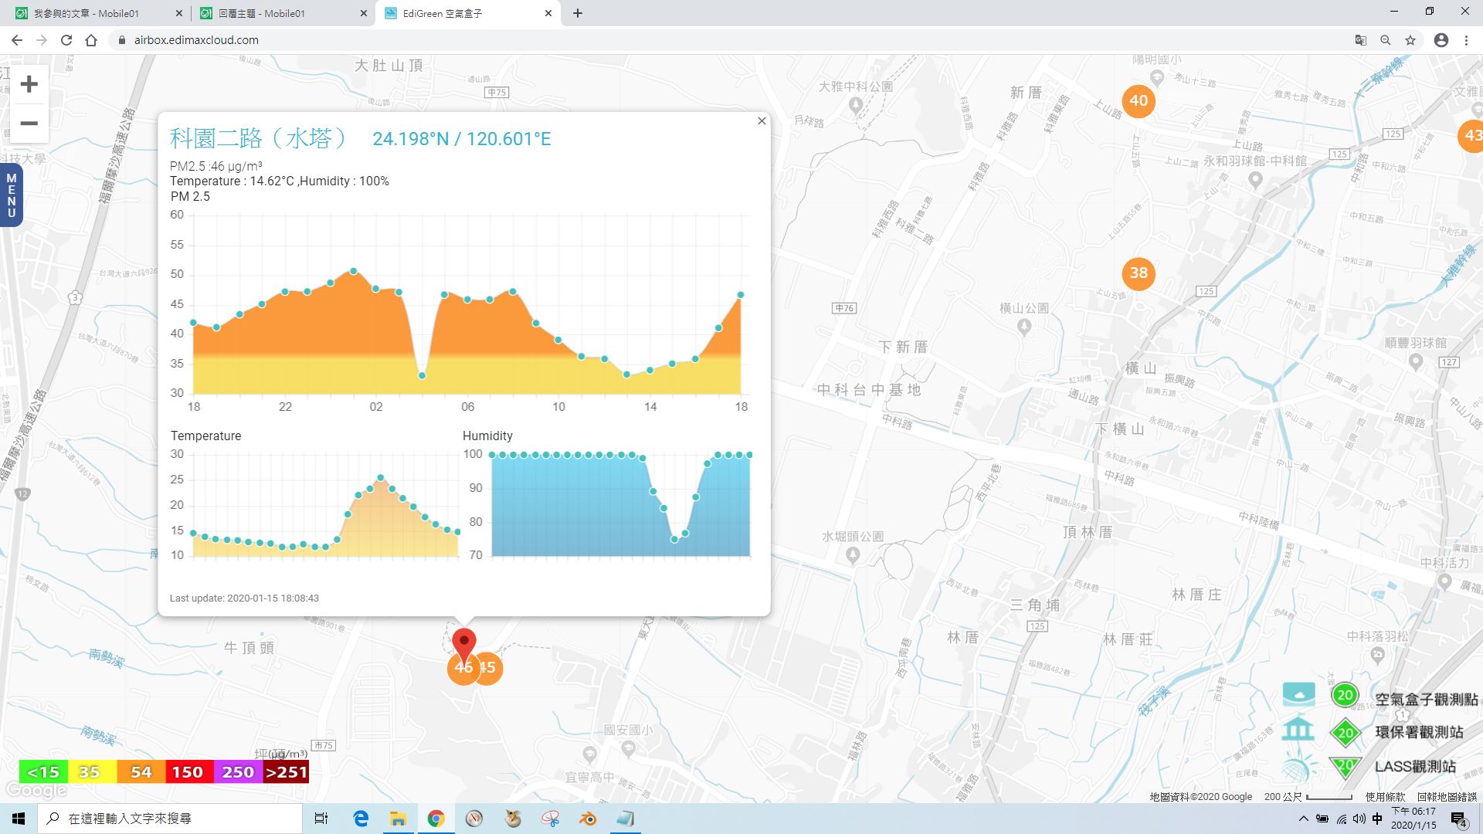Select the orange 40 sensor marker
Screen dimensions: 1483x834
(x=1139, y=100)
